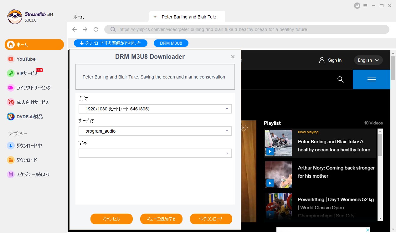This screenshot has height=233, width=396.
Task: Click the '10 Videos' playlist count text
Action: pyautogui.click(x=373, y=123)
